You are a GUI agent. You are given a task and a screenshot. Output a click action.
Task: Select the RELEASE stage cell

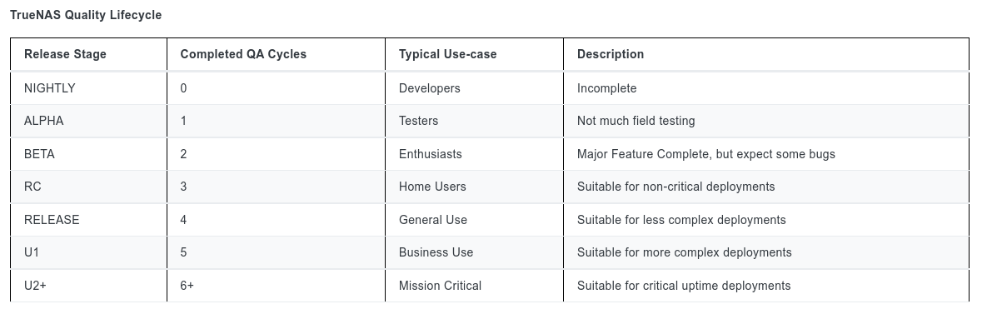click(52, 220)
